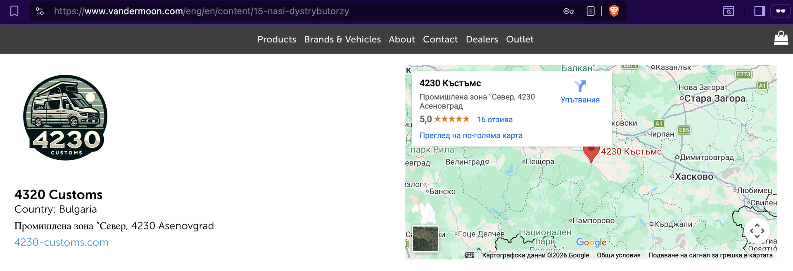Click the directions arrow icon on the map card
This screenshot has width=793, height=271.
pyautogui.click(x=580, y=86)
